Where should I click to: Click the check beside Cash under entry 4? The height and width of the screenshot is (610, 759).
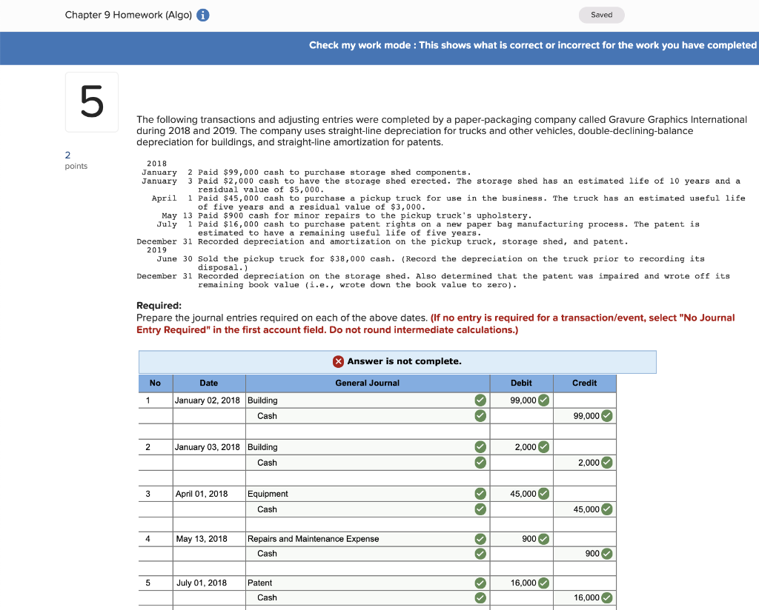click(x=480, y=554)
